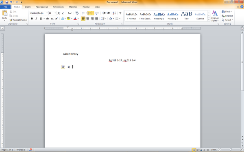The width and height of the screenshot is (244, 152).
Task: Increase paragraph indent
Action: (108, 13)
